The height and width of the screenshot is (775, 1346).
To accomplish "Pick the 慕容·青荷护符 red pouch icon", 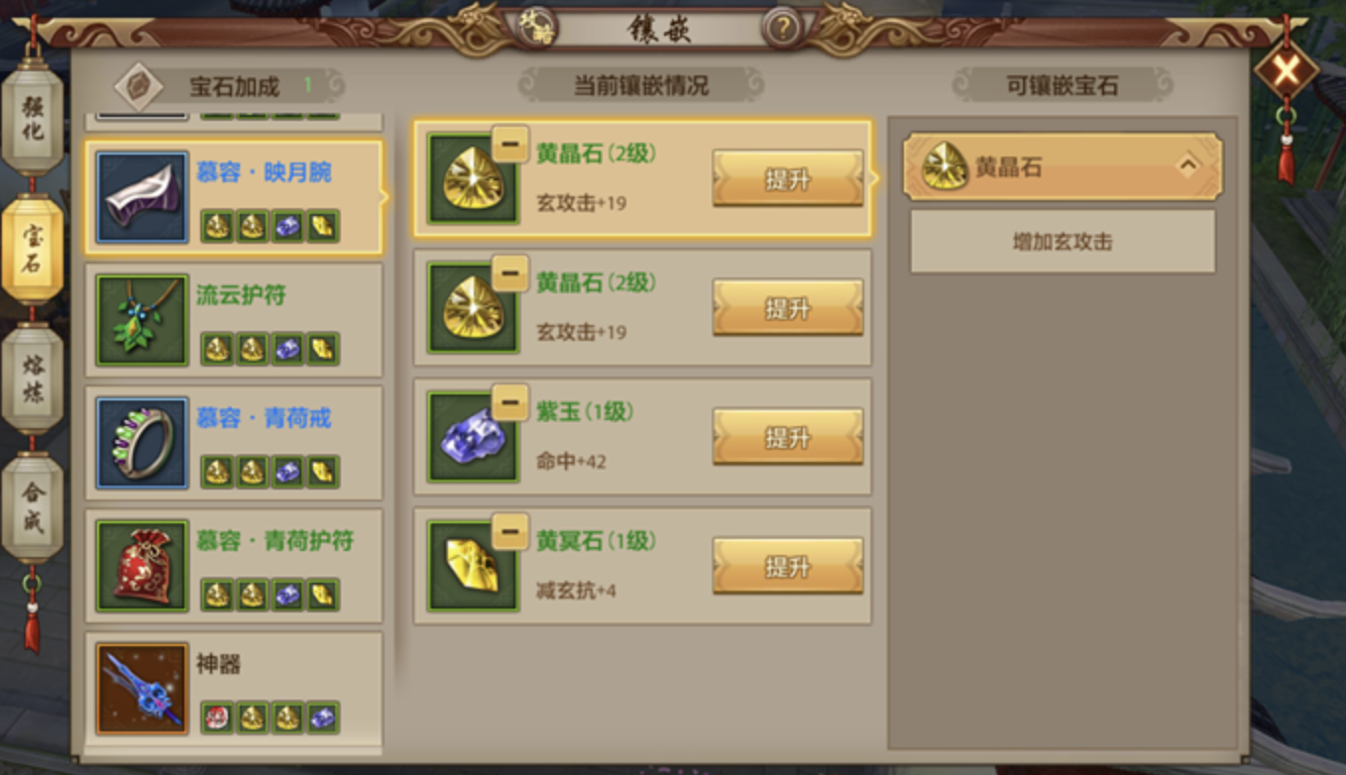I will (142, 565).
